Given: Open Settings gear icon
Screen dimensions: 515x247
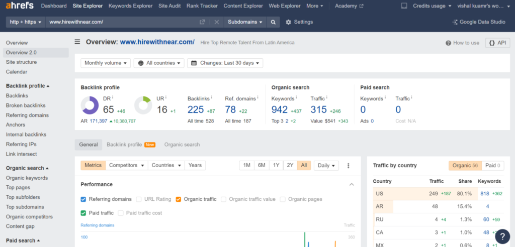Looking at the screenshot, I should (288, 22).
